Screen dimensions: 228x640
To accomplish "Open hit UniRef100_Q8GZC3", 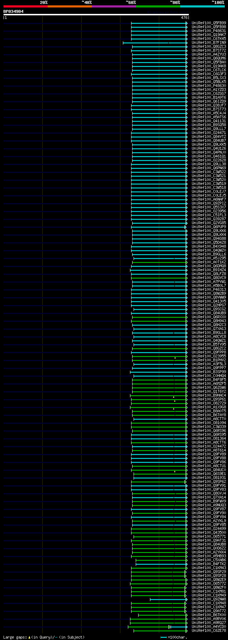I will click(209, 46).
